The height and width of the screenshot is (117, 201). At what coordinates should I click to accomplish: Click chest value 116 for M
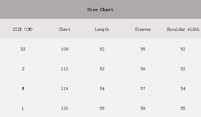(65, 89)
